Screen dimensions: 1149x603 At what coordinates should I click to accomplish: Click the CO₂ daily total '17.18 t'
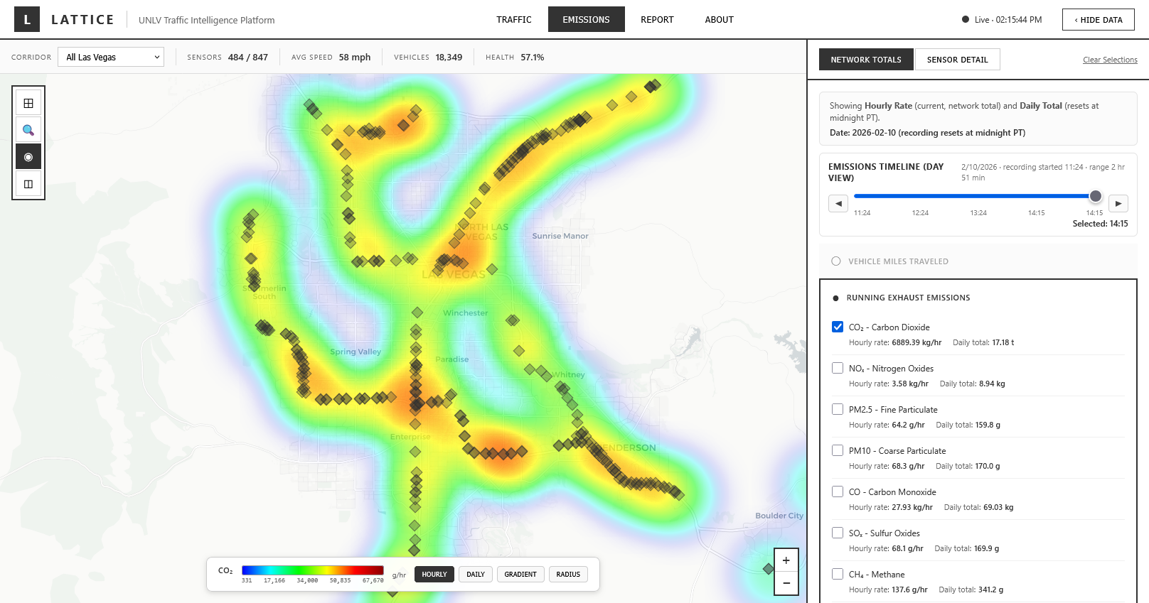[x=1003, y=342]
